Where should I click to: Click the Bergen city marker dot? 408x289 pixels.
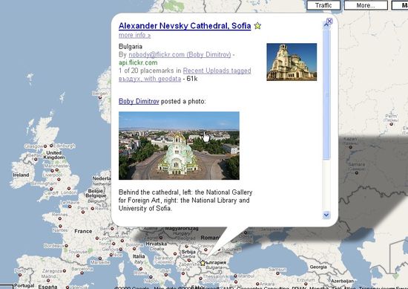click(100, 97)
